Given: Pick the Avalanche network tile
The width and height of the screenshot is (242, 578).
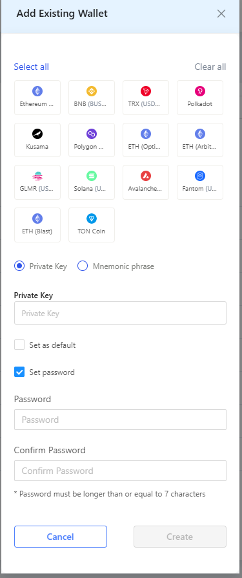Looking at the screenshot, I should (146, 182).
